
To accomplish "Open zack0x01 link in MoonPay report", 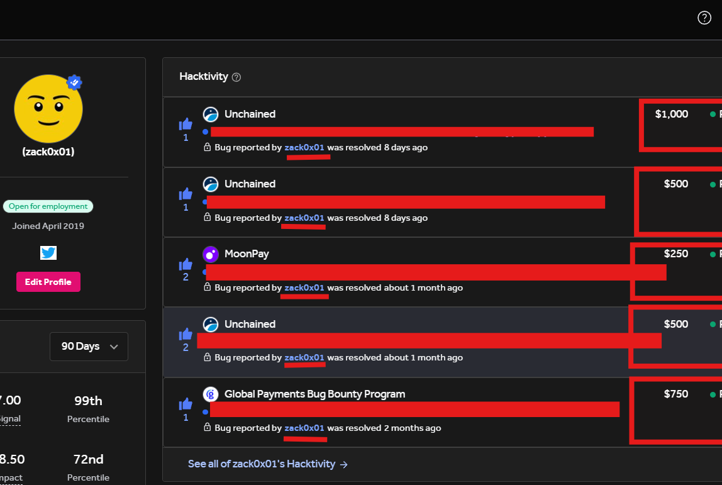I will click(x=304, y=288).
